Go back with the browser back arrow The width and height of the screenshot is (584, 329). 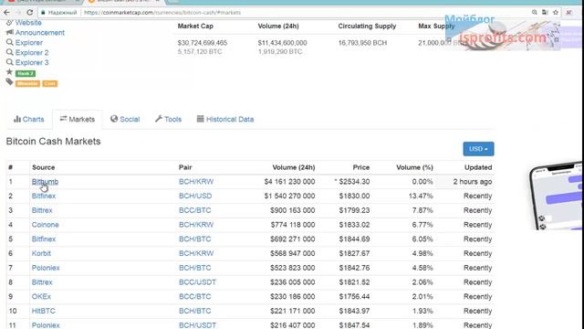point(6,12)
